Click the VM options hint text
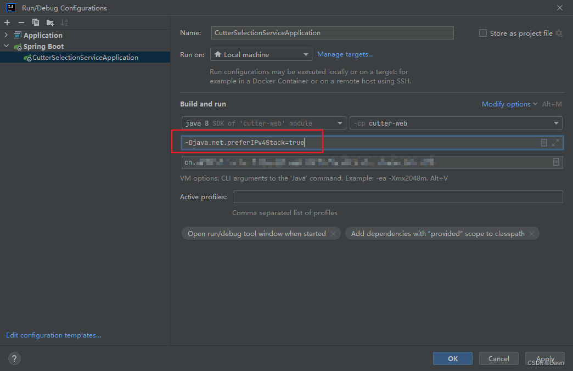The height and width of the screenshot is (371, 573). point(314,178)
